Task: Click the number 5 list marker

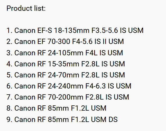Action: click(x=9, y=75)
